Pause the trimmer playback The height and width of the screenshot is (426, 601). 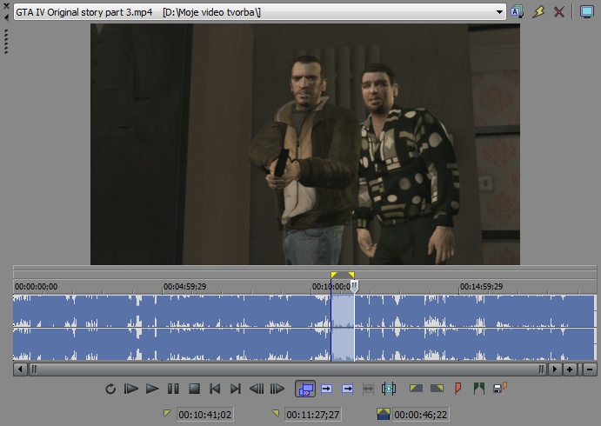coord(173,389)
